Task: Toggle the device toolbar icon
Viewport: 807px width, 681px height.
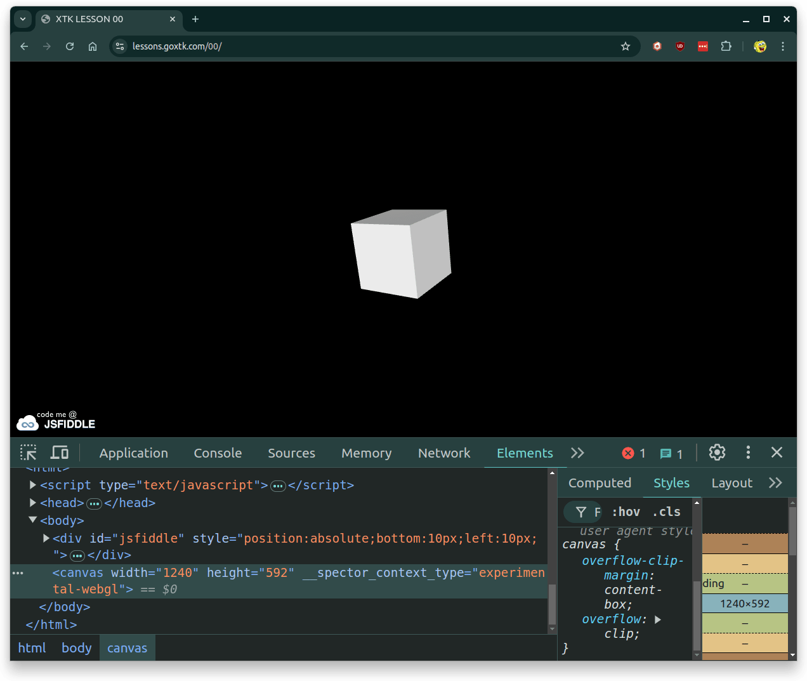Action: click(x=60, y=453)
